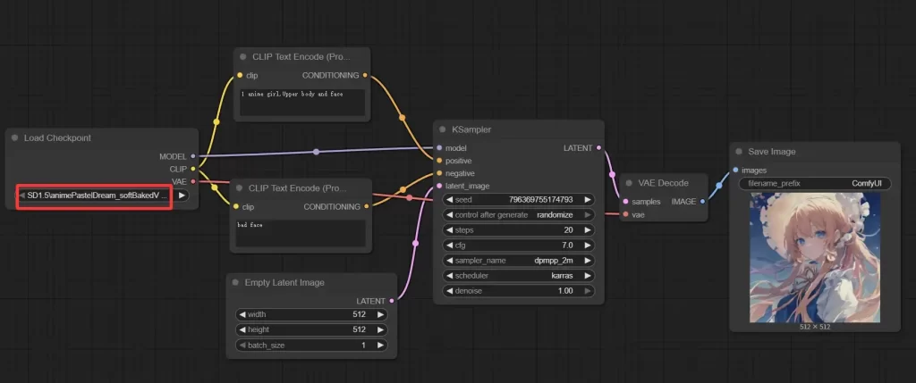
Task: Click the IMAGE output port on VAE Decode
Action: (x=702, y=201)
